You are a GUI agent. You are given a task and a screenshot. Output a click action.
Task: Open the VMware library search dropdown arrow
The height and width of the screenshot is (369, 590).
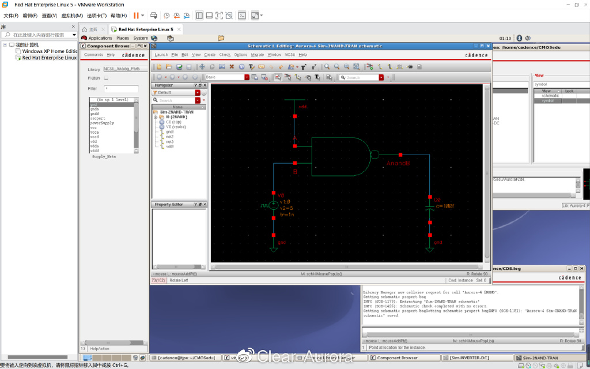click(x=74, y=35)
